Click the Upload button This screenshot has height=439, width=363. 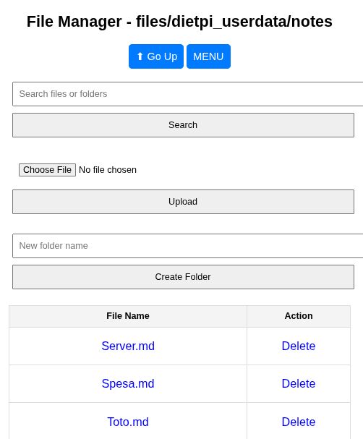(184, 202)
